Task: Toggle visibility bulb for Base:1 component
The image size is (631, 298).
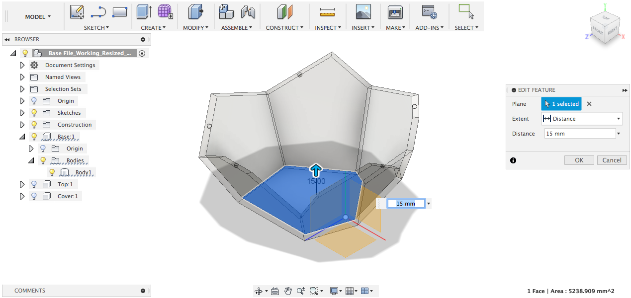Action: click(x=34, y=137)
